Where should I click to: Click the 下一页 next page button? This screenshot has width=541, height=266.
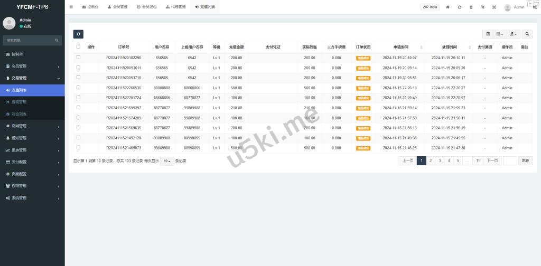pos(492,161)
